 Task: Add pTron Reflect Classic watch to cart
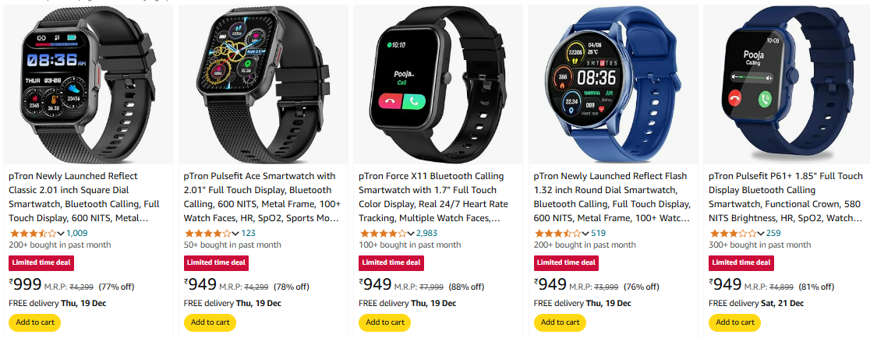[35, 322]
